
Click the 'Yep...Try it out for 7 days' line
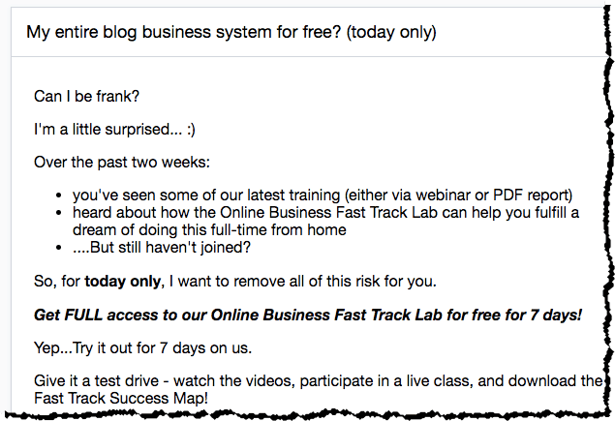tap(142, 348)
